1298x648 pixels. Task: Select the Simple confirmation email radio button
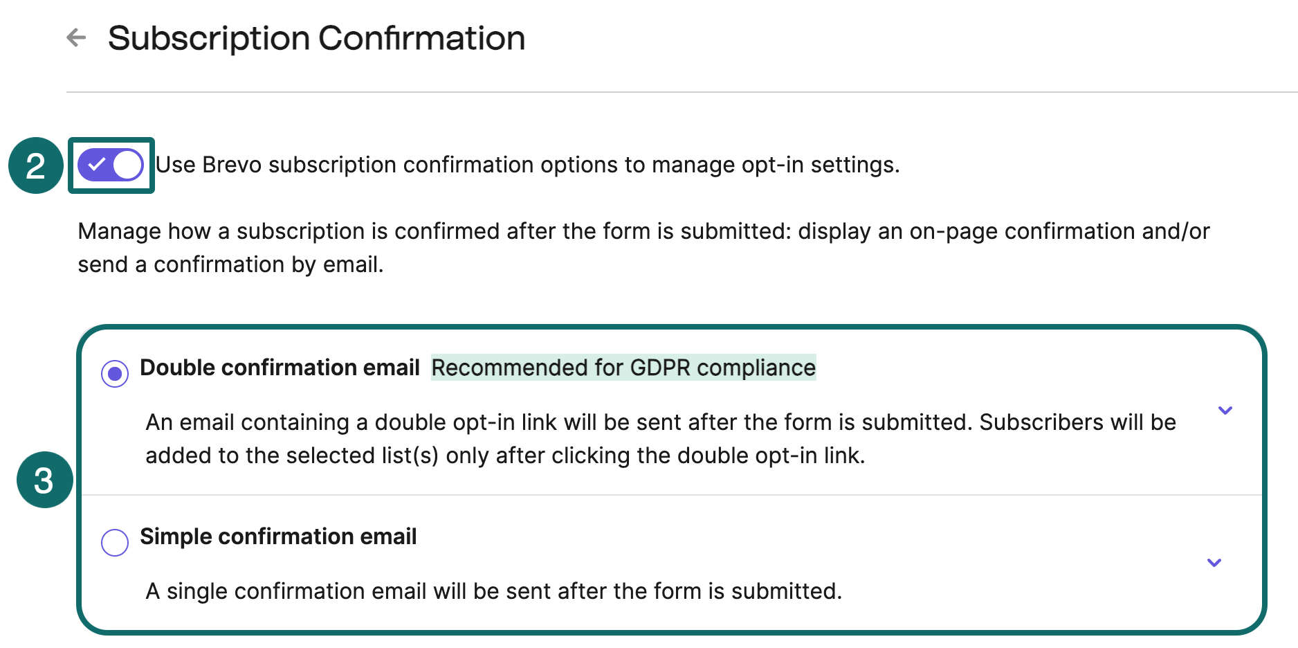coord(115,542)
